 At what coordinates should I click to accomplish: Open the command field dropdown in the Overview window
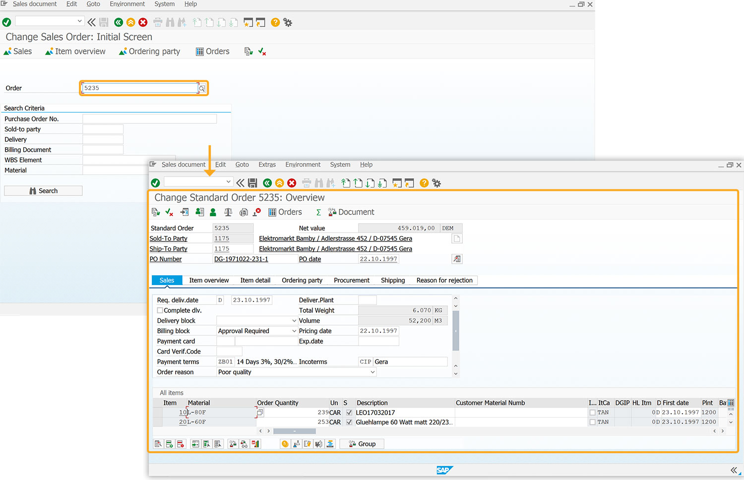pos(229,182)
